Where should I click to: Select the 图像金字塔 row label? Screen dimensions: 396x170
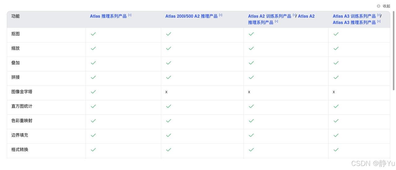[22, 92]
